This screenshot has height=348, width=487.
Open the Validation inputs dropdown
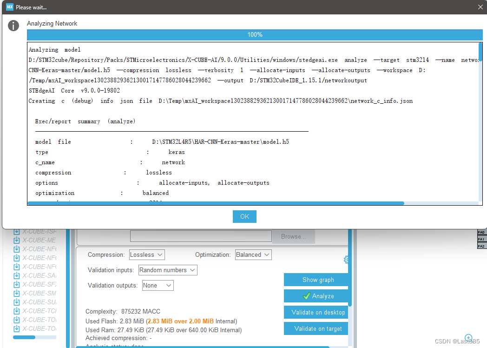(168, 270)
